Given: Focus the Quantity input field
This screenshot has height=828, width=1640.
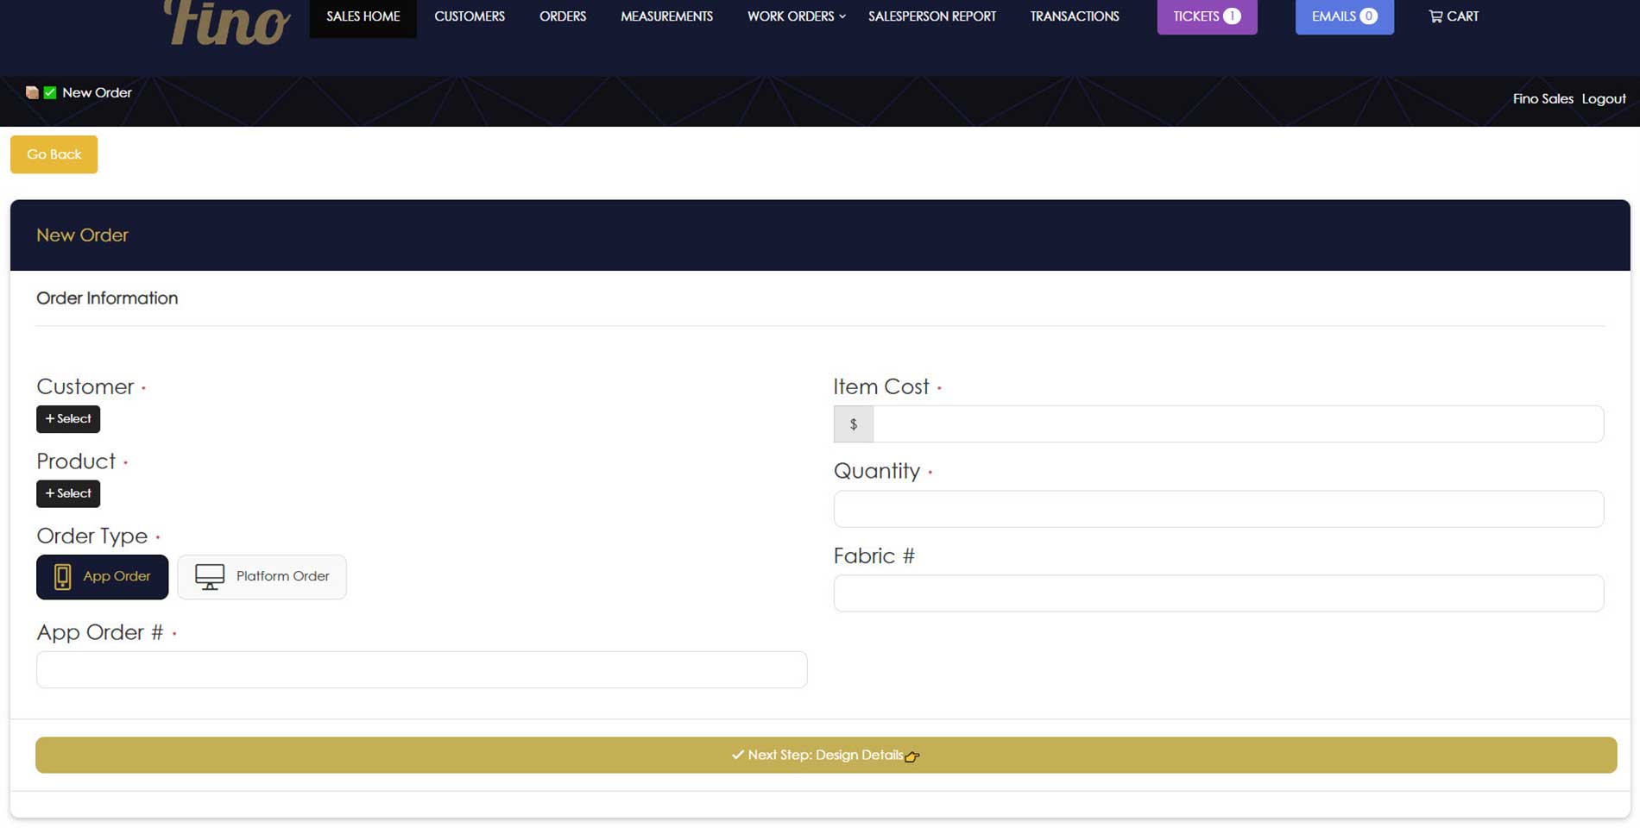Looking at the screenshot, I should pyautogui.click(x=1218, y=509).
